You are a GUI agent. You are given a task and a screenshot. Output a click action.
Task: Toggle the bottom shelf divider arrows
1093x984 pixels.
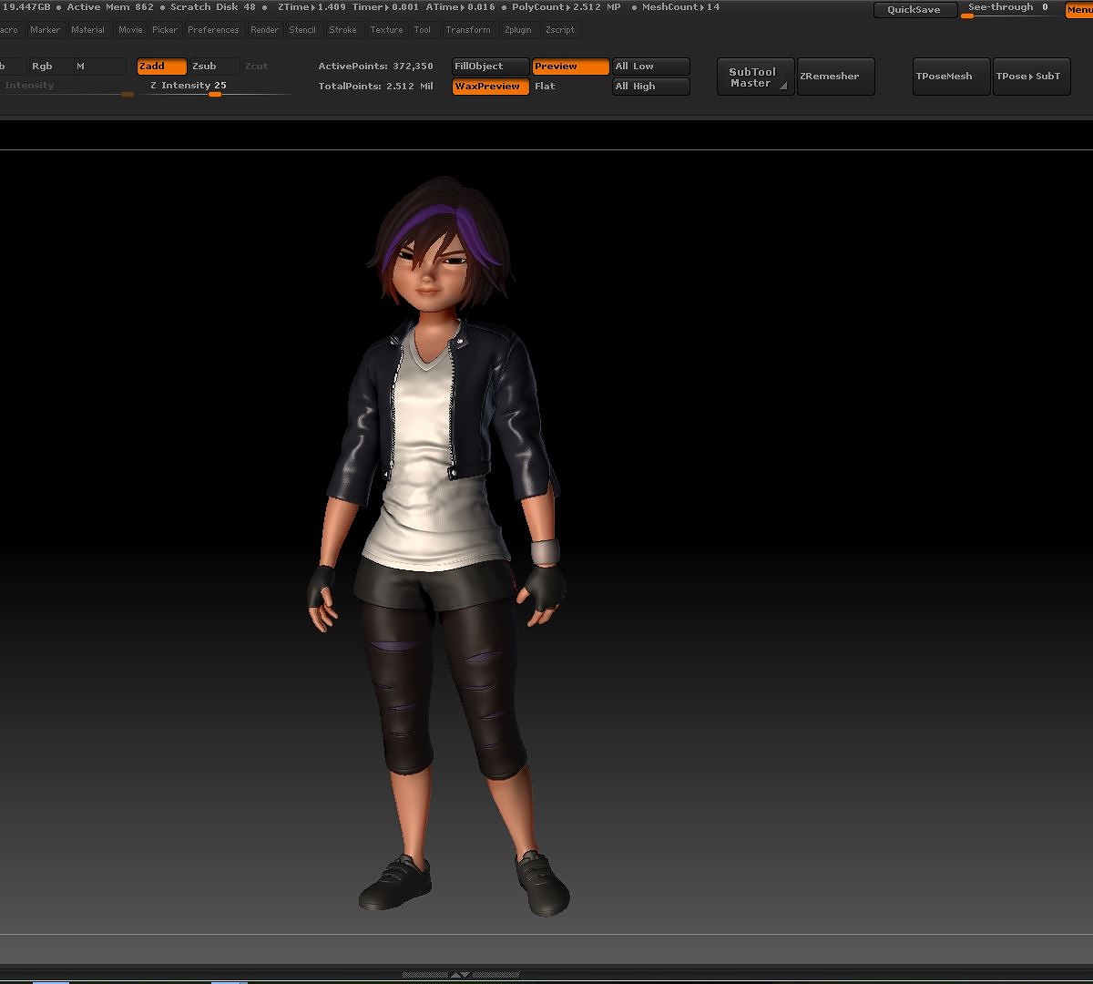click(x=461, y=975)
